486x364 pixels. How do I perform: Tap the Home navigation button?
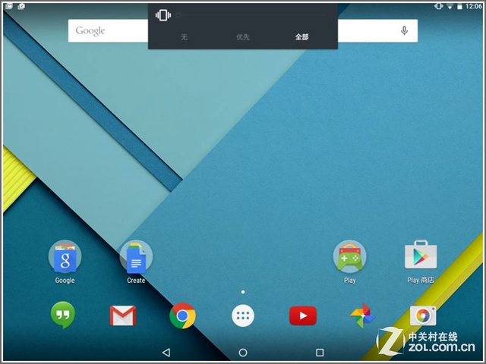pyautogui.click(x=243, y=353)
